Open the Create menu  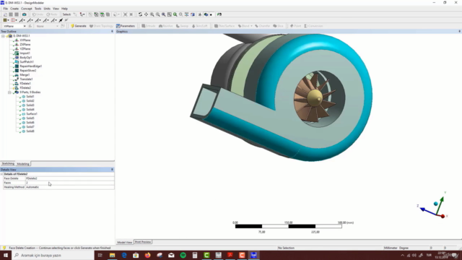[14, 9]
